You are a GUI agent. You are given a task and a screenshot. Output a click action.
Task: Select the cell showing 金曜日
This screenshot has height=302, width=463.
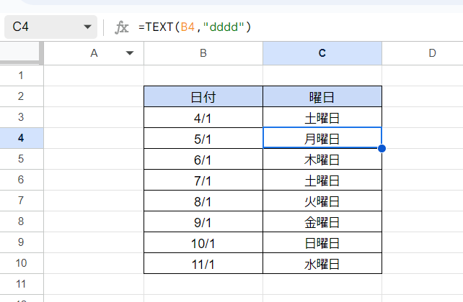click(322, 221)
